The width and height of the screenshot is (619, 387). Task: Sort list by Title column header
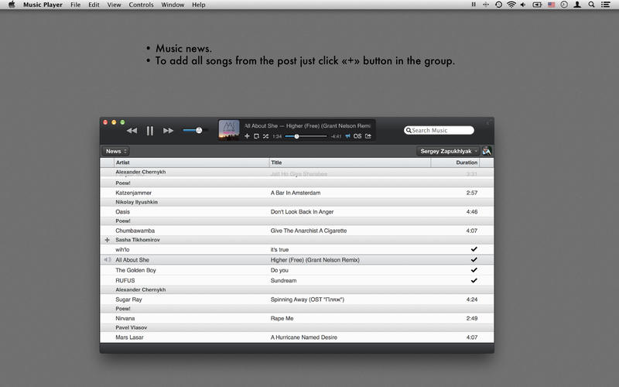point(350,163)
